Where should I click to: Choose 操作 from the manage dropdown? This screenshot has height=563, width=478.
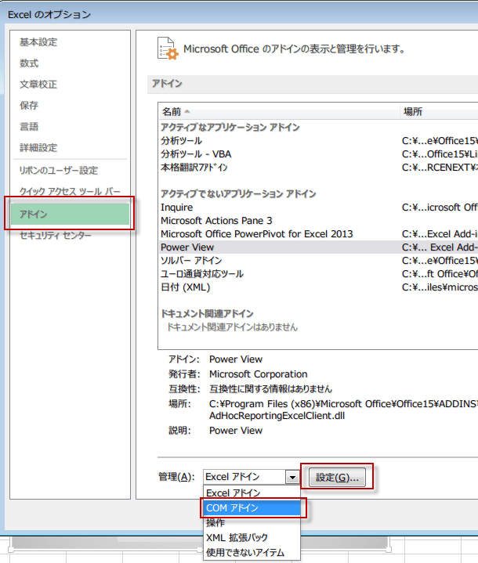[x=252, y=522]
